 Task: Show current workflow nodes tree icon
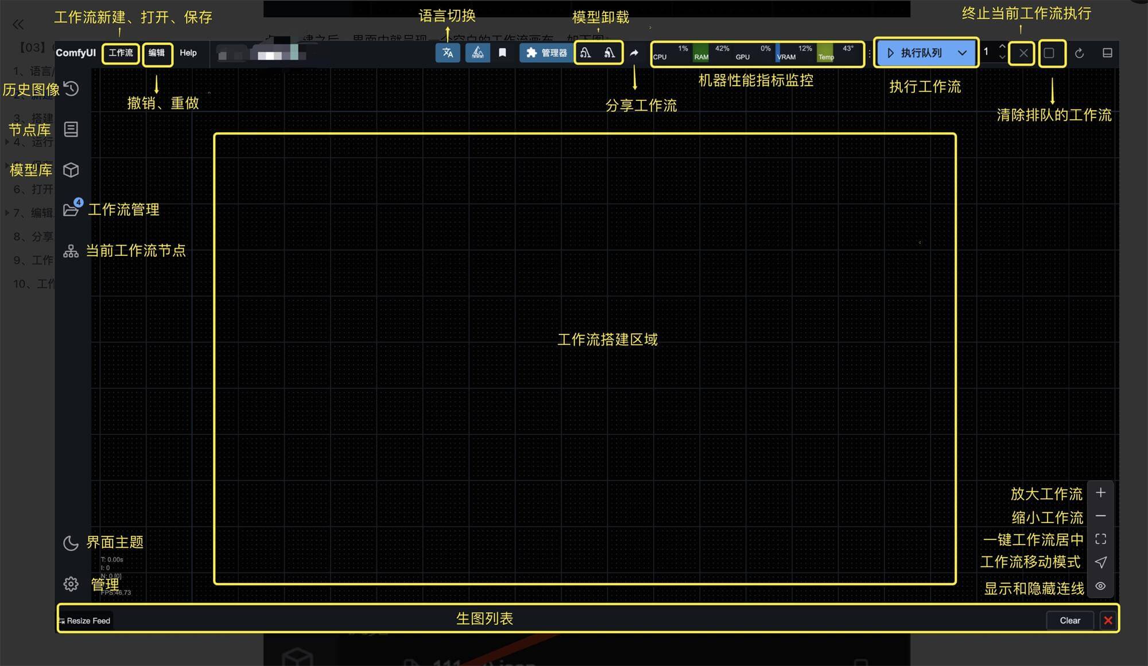[x=71, y=251]
